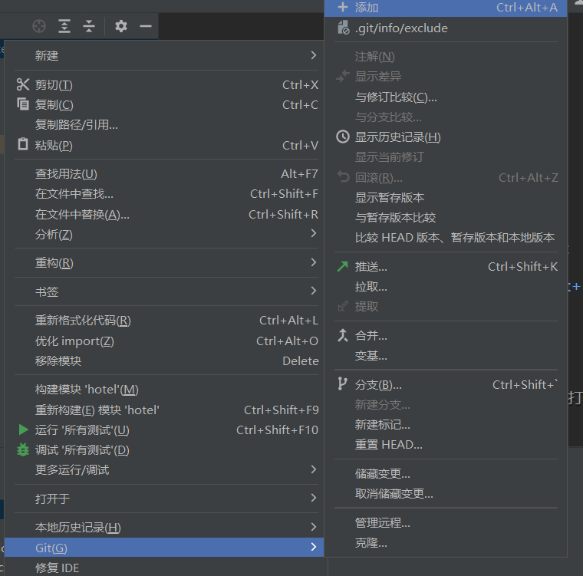Click the green run triangle icon
The height and width of the screenshot is (576, 583).
coord(24,430)
